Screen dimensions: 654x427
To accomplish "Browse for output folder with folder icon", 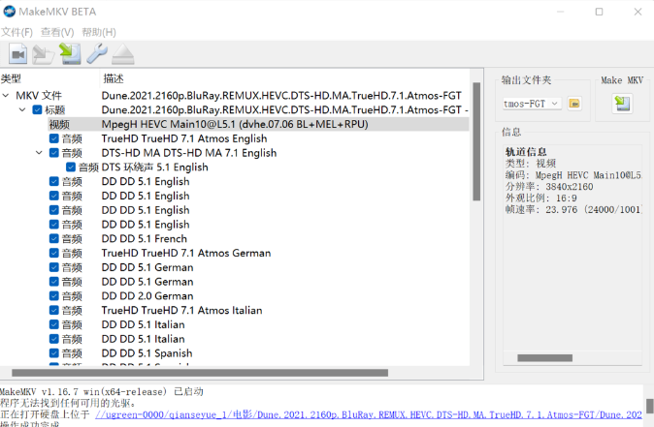I will (573, 103).
